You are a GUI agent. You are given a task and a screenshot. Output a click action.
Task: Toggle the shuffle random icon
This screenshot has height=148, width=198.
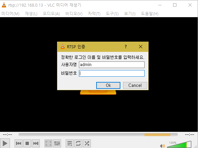point(87,143)
